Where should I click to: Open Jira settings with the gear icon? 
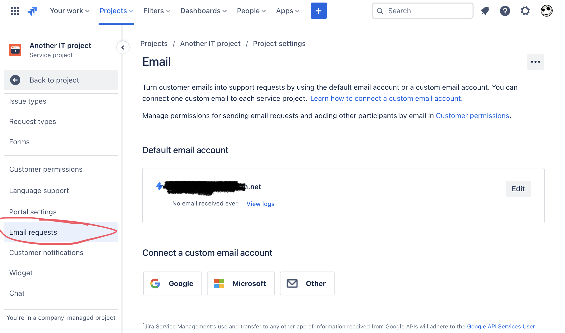pos(525,11)
